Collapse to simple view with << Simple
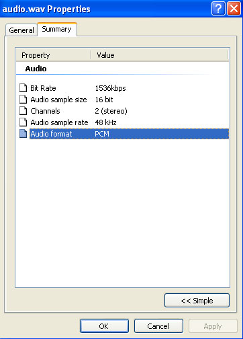 197,301
